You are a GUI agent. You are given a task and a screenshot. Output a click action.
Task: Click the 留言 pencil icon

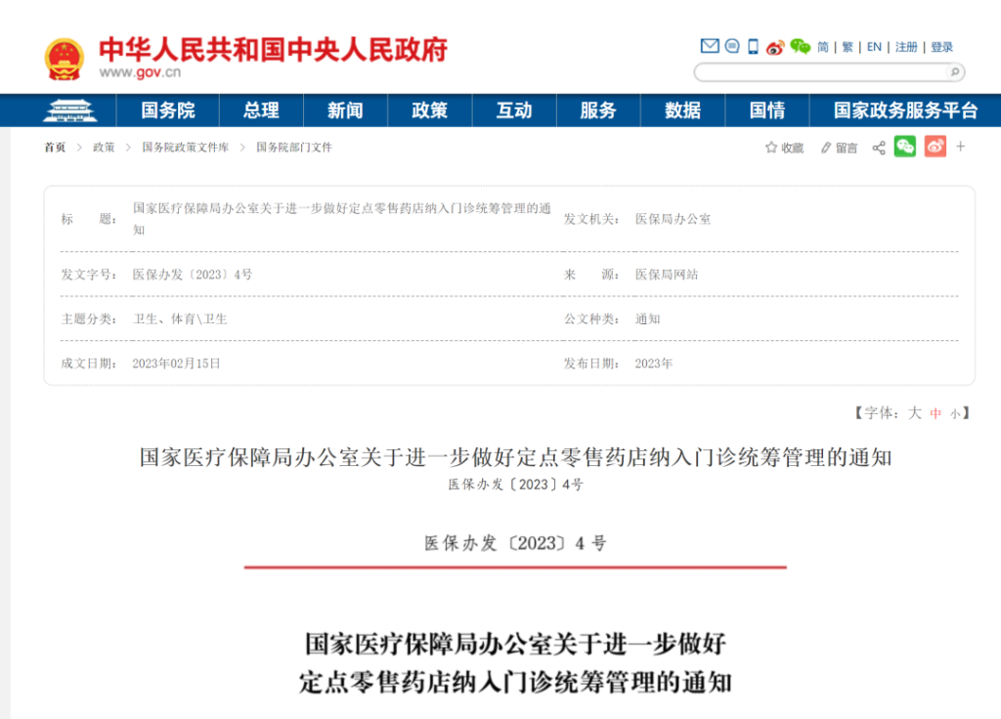coord(825,148)
